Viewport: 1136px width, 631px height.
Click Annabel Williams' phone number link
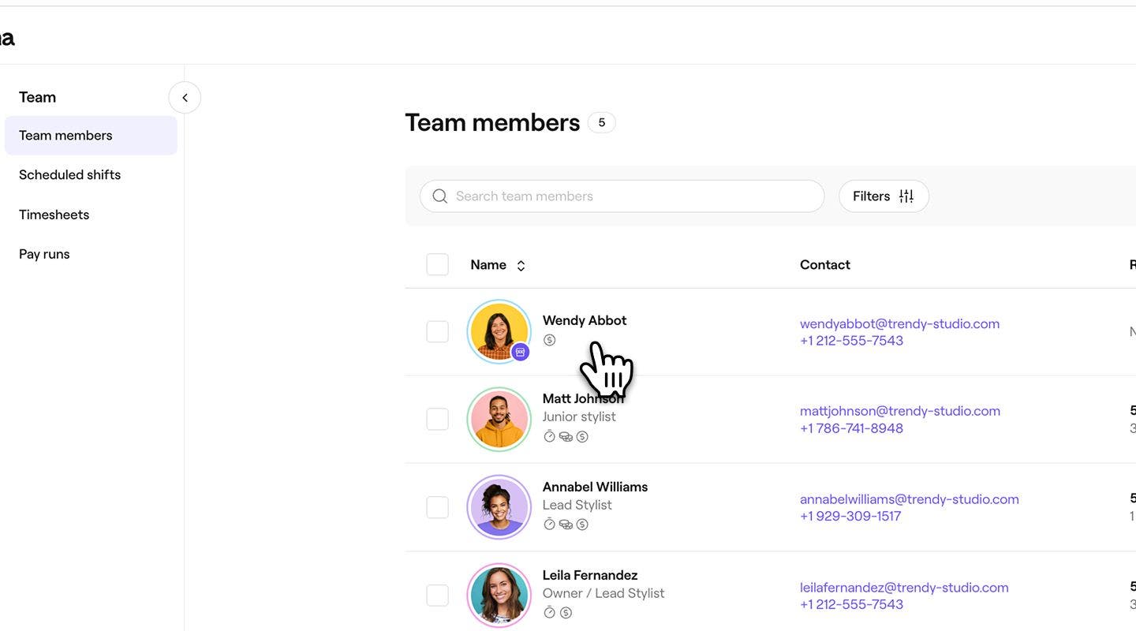[x=850, y=516]
